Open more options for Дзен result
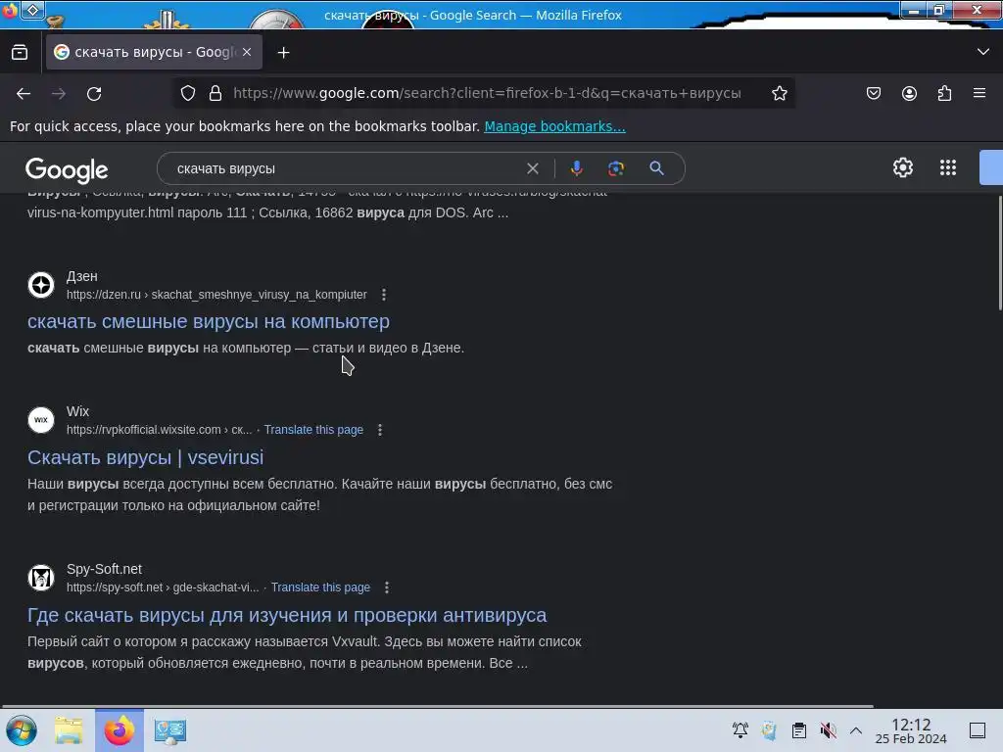The height and width of the screenshot is (752, 1003). click(x=384, y=295)
